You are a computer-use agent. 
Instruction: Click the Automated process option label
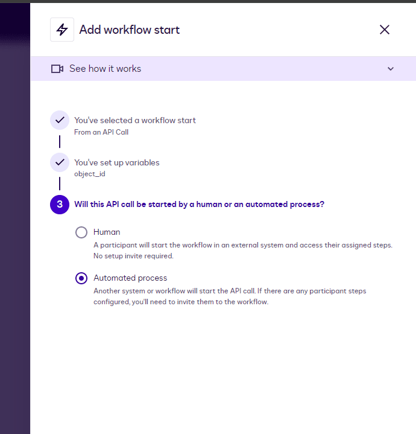[x=130, y=278]
